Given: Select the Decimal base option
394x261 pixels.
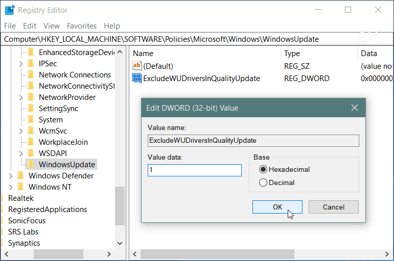Looking at the screenshot, I should point(263,182).
